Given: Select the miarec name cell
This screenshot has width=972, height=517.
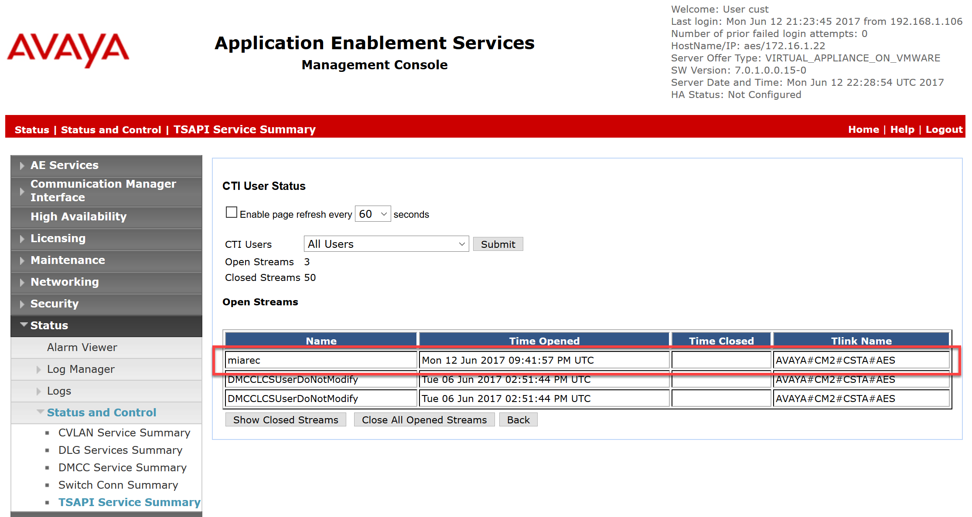Looking at the screenshot, I should click(x=321, y=360).
